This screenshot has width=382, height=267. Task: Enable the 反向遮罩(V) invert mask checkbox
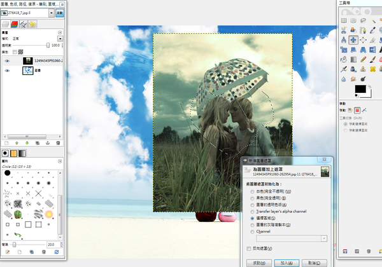coord(249,249)
